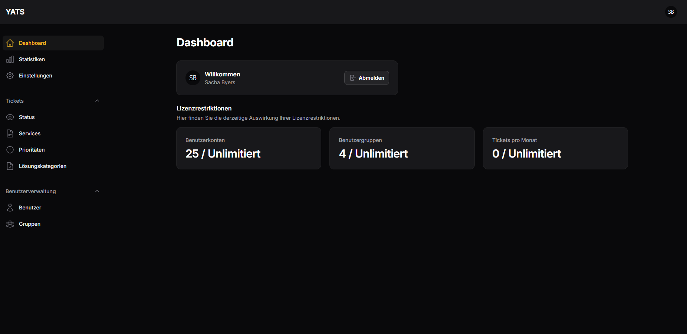
Task: Switch to the Benutzer section
Action: 30,207
